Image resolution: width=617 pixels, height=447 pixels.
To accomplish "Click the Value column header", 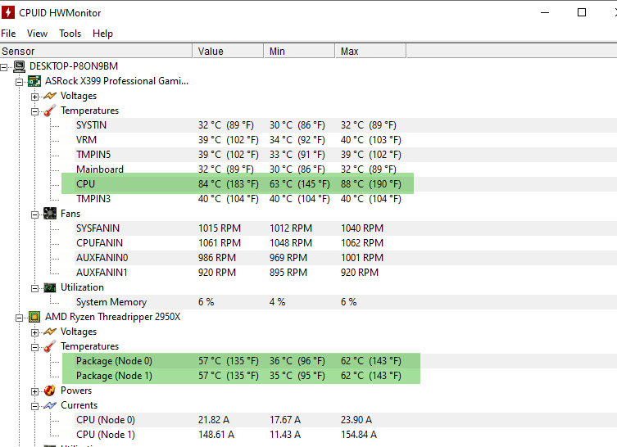I will coord(228,51).
